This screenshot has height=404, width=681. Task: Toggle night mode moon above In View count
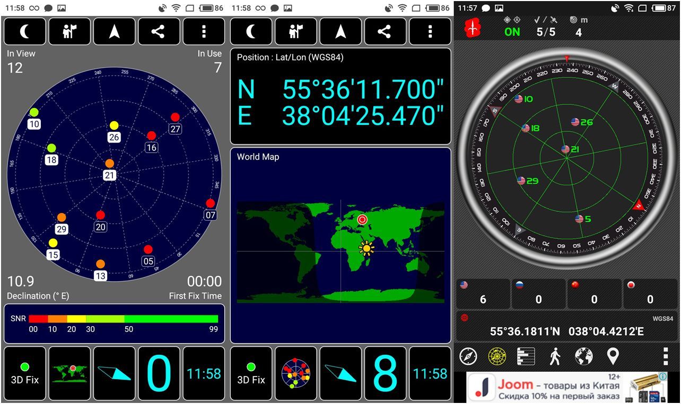click(25, 32)
